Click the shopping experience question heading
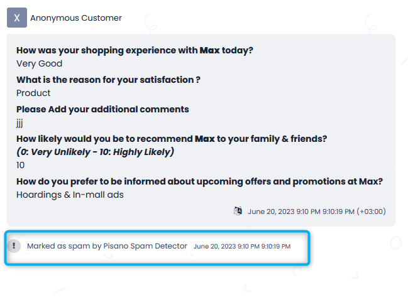The image size is (408, 300). pos(135,50)
